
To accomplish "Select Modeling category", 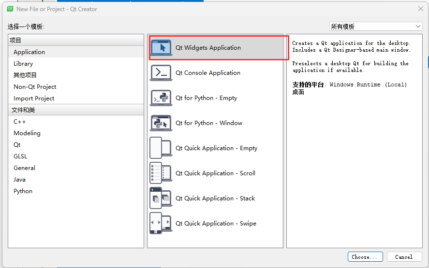I will [76, 133].
